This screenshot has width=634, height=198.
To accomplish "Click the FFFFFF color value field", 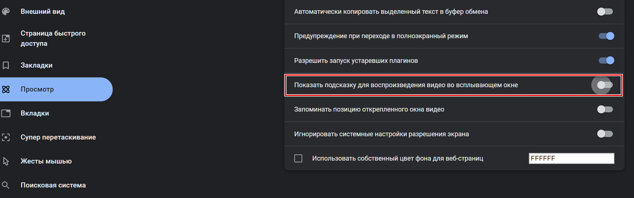I will tap(571, 158).
